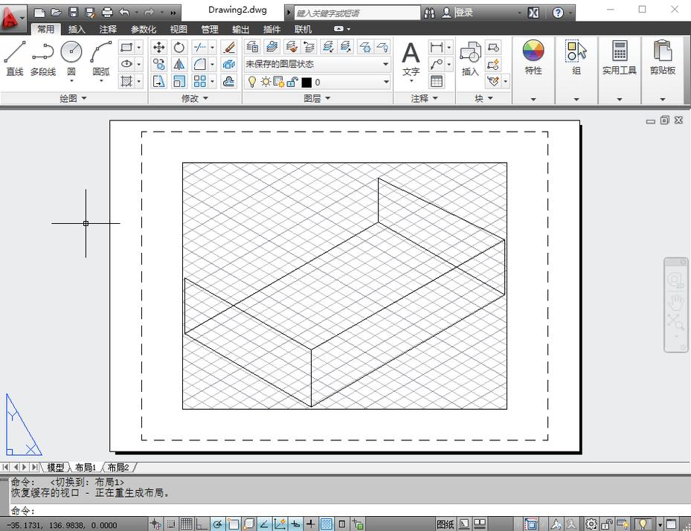Open the 剪贴板 (Clipboard) panel

tap(662, 57)
